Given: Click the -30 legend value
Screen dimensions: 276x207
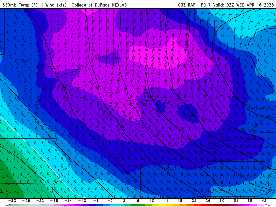Looking at the screenshot, I should coord(12,201).
